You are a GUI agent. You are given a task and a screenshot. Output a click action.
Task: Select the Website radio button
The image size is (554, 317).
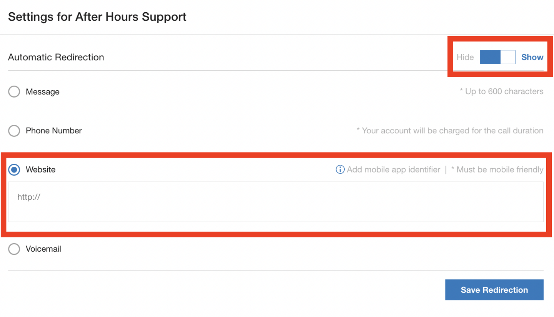14,170
